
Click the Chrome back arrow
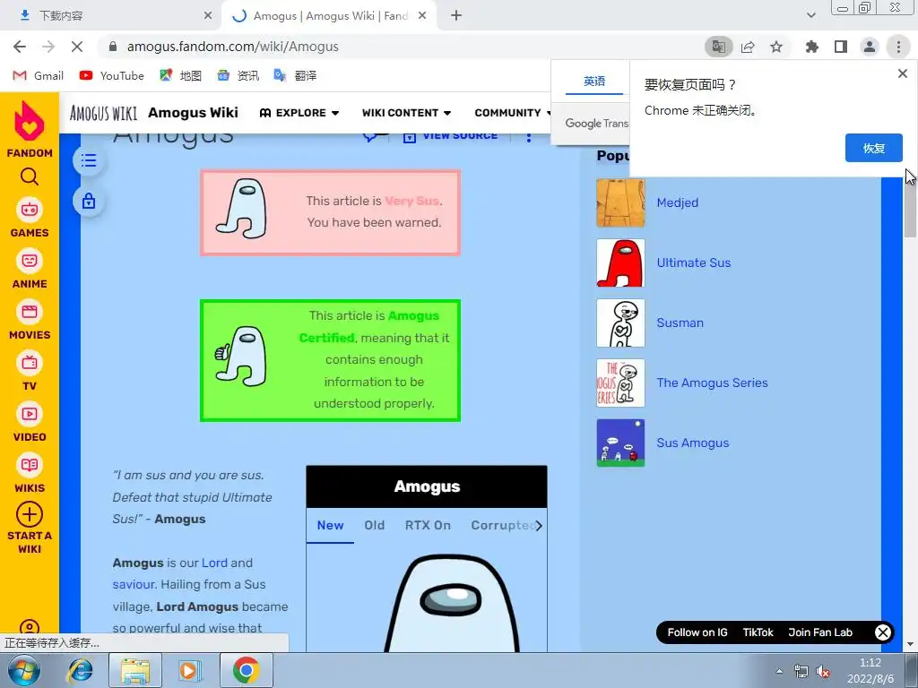[x=20, y=47]
